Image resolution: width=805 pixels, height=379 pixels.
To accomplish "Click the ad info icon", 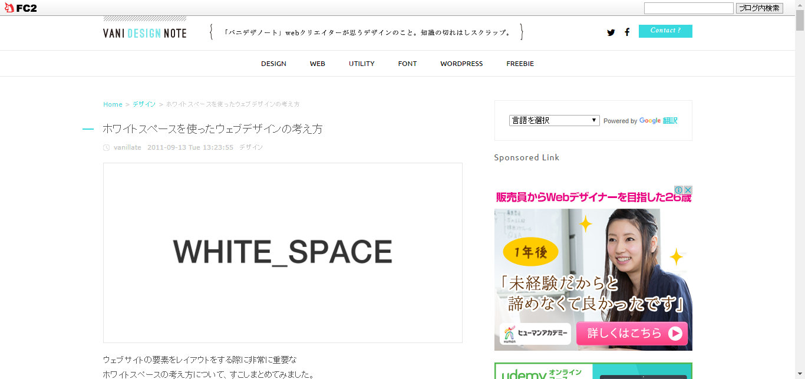I will coord(679,190).
